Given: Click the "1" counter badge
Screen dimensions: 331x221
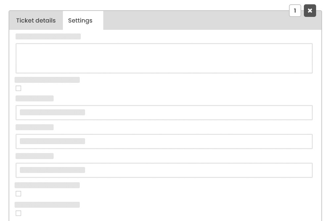Looking at the screenshot, I should (295, 10).
